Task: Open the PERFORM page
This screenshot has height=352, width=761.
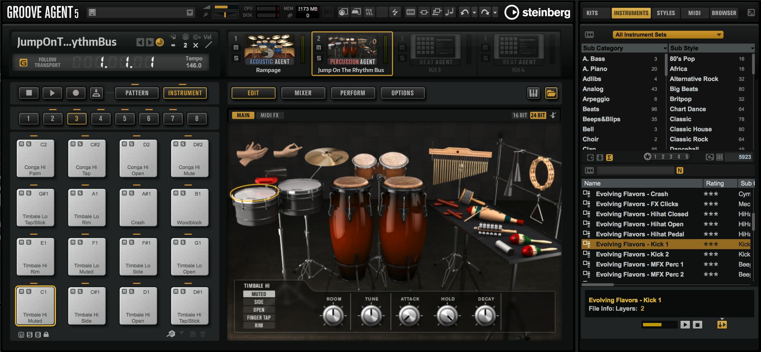Action: point(353,93)
